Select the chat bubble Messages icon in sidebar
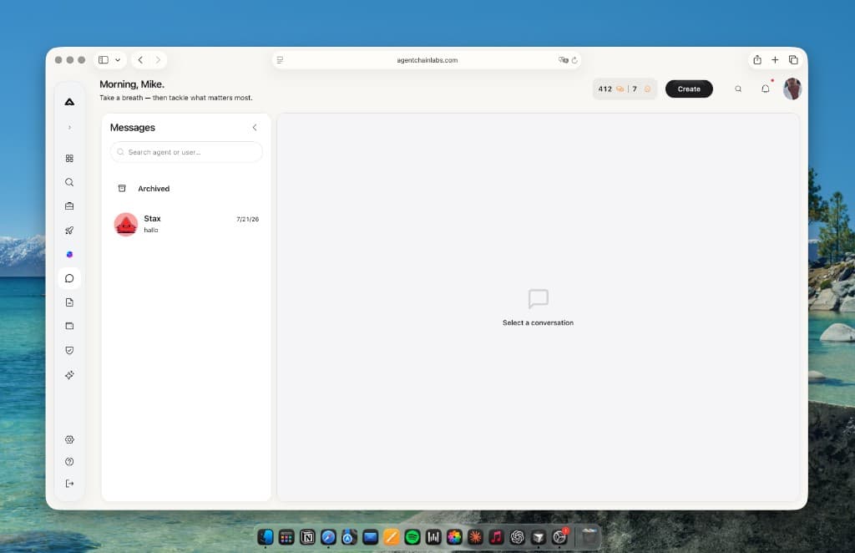Viewport: 855px width, 553px height. coord(69,278)
